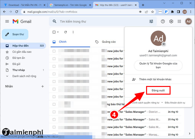
Task: Reload the page in browser
Action: coord(16,12)
